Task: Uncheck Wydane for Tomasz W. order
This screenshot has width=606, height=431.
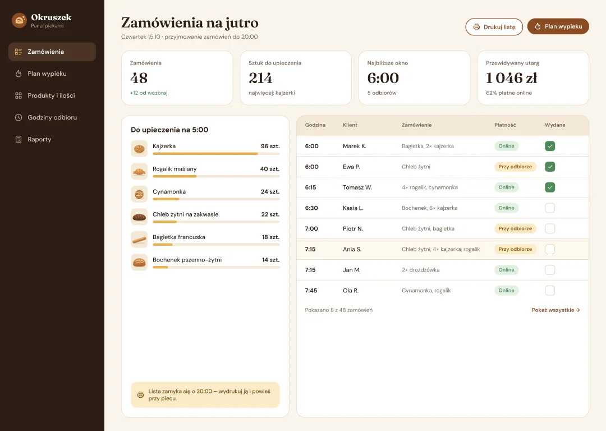Action: (x=549, y=187)
